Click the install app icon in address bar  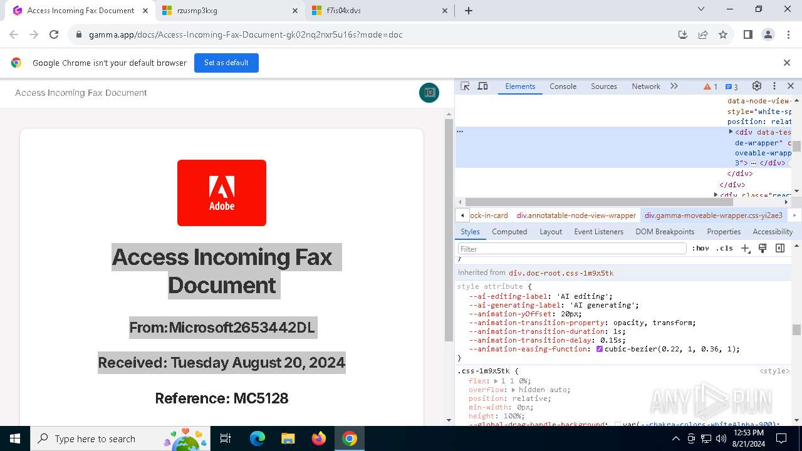click(x=683, y=35)
